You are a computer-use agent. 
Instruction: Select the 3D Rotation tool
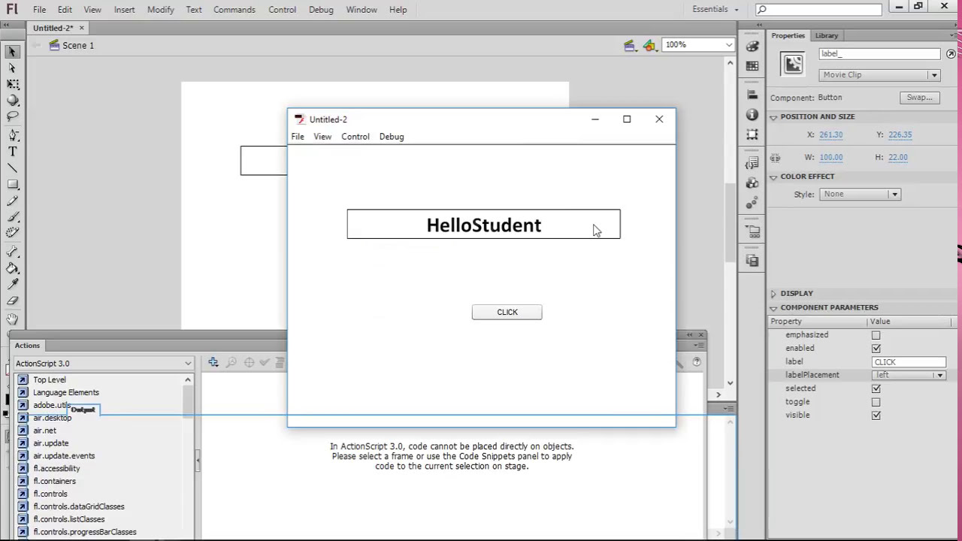[x=12, y=101]
